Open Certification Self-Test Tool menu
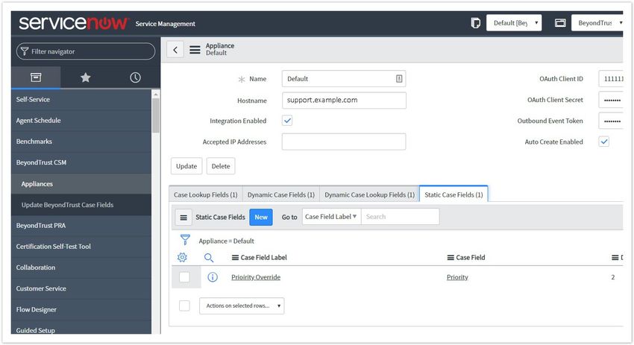 click(x=81, y=247)
